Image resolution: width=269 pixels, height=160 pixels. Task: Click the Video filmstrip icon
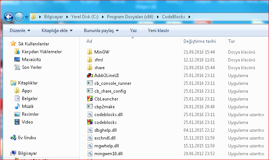coord(17,122)
